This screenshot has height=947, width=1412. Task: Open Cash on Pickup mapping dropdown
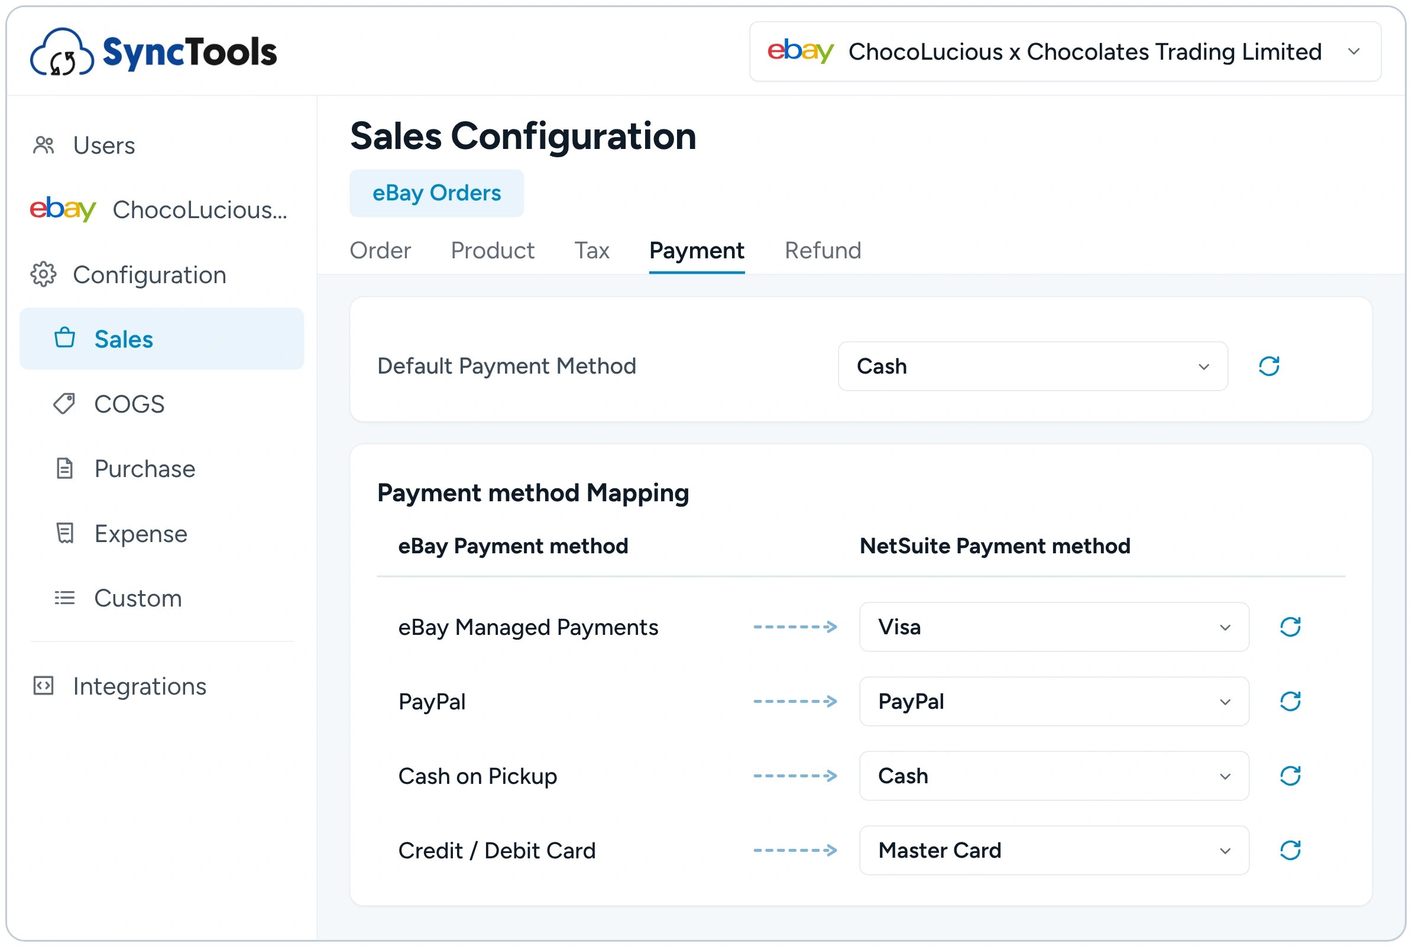click(1054, 776)
